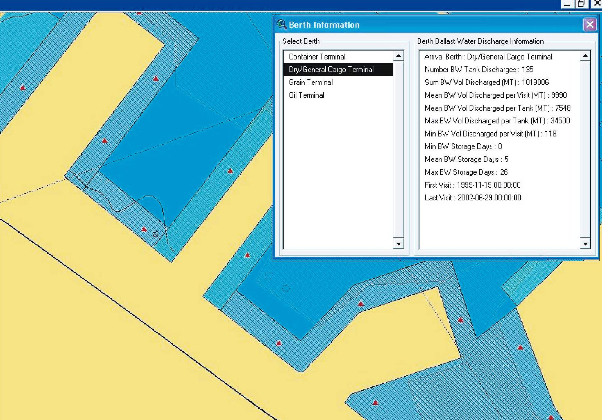The image size is (602, 420).
Task: Minimize the main application window
Action: click(x=567, y=4)
